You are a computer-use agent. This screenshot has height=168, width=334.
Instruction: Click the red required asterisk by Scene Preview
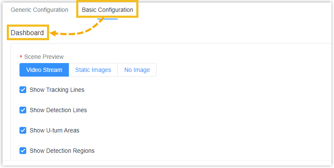pyautogui.click(x=21, y=57)
